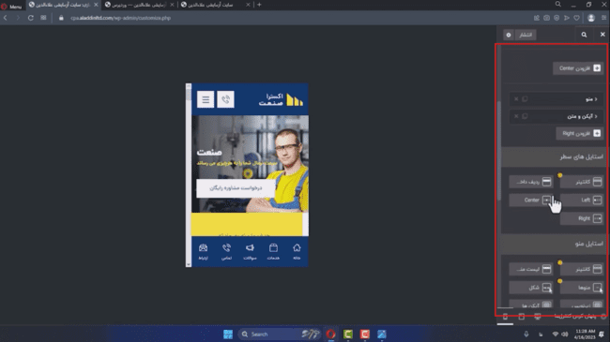
Task: Click the volume icon in system tray
Action: coord(564,335)
